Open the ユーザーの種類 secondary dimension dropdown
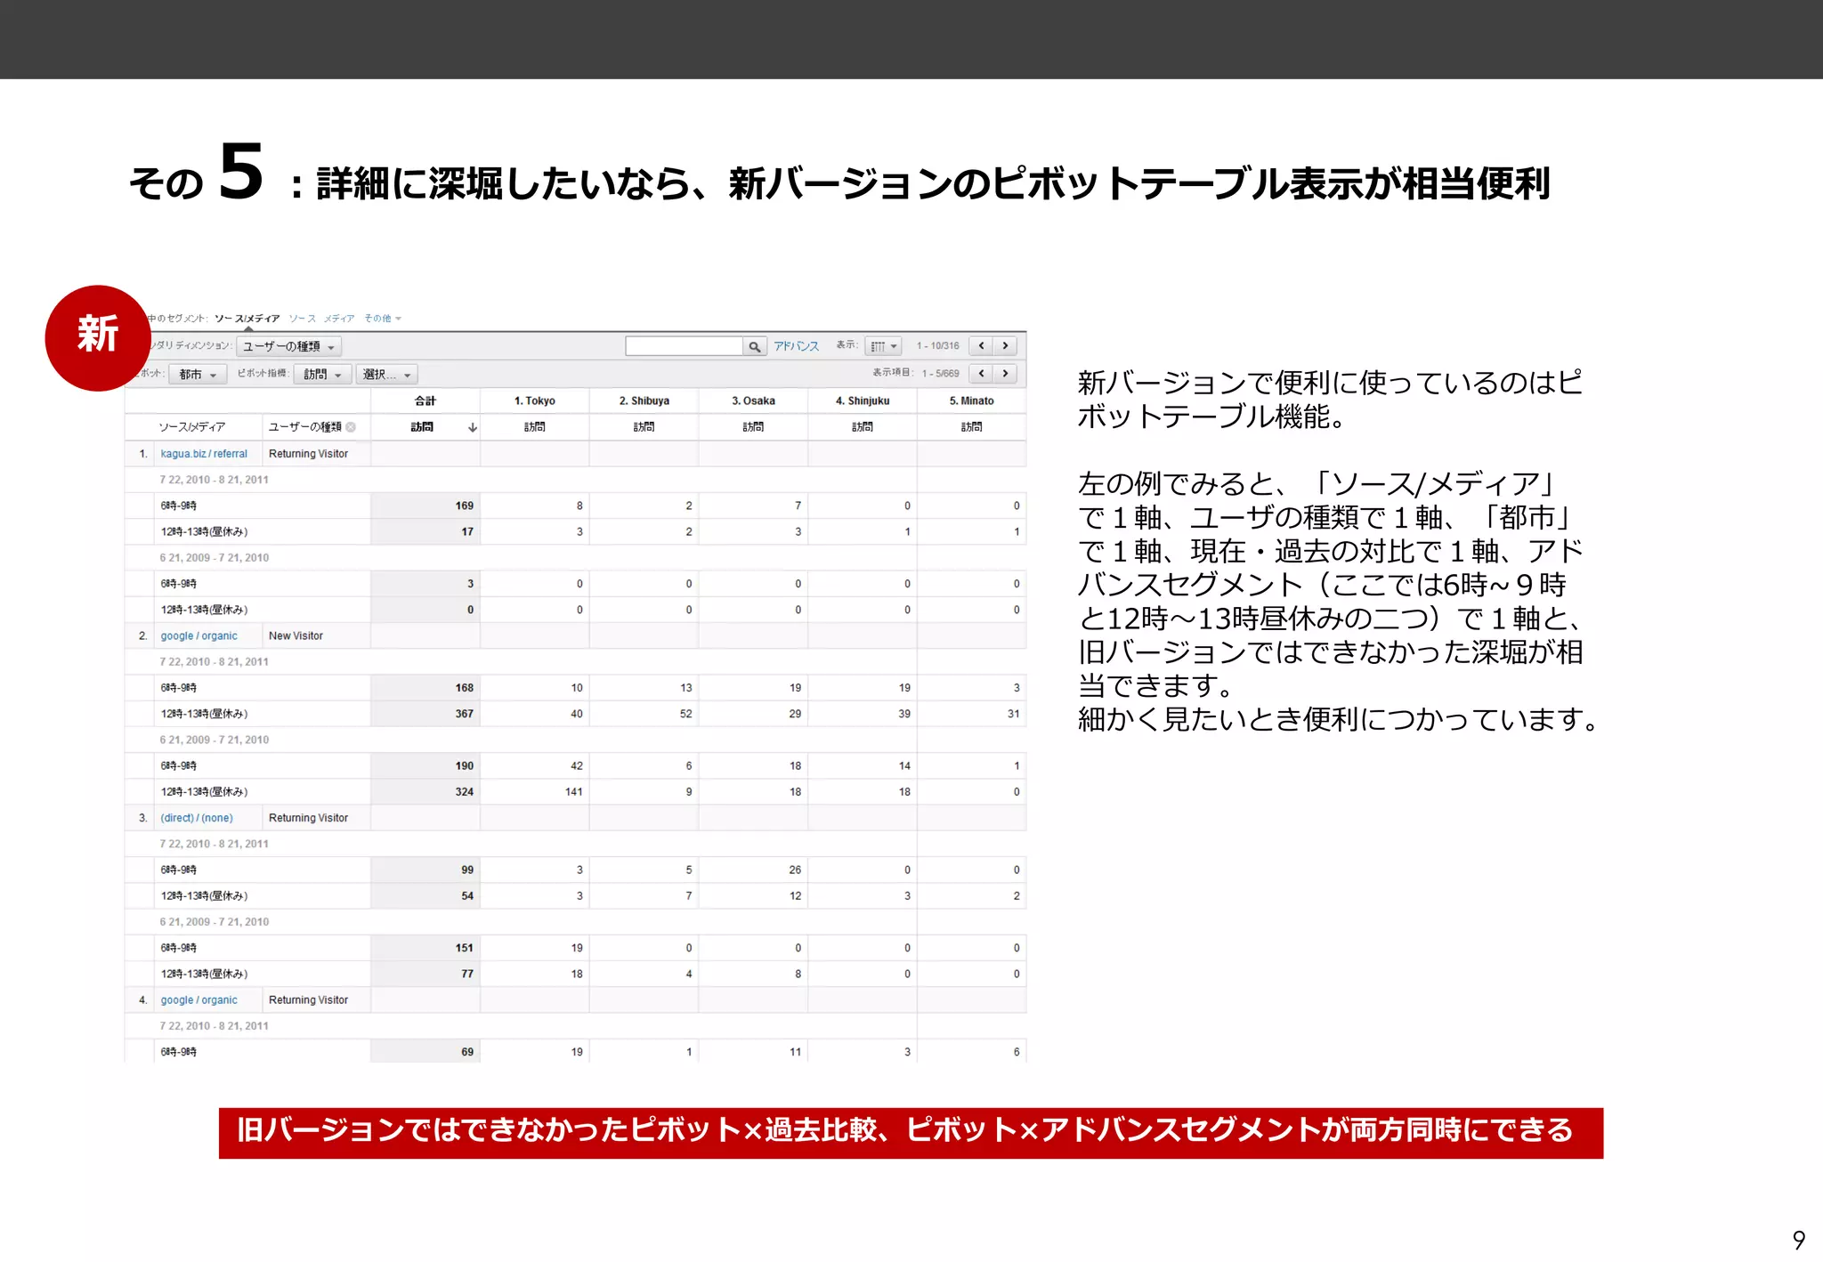Image resolution: width=1823 pixels, height=1262 pixels. click(x=288, y=346)
